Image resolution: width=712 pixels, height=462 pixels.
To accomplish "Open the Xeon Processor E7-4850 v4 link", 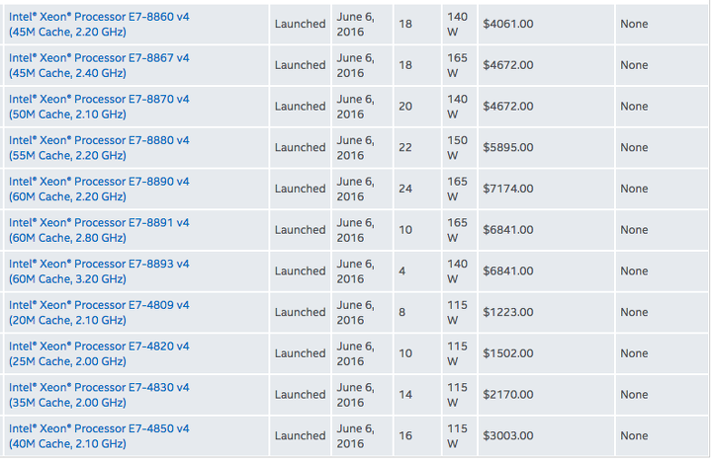I will tap(99, 436).
